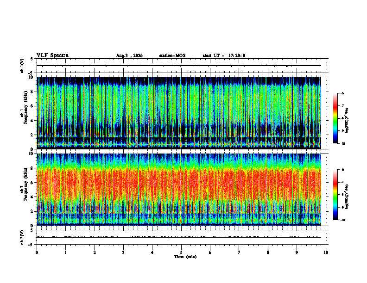Select the "5" volt tick on the ch.3(V) panel
367x283 pixels.
pos(32,230)
